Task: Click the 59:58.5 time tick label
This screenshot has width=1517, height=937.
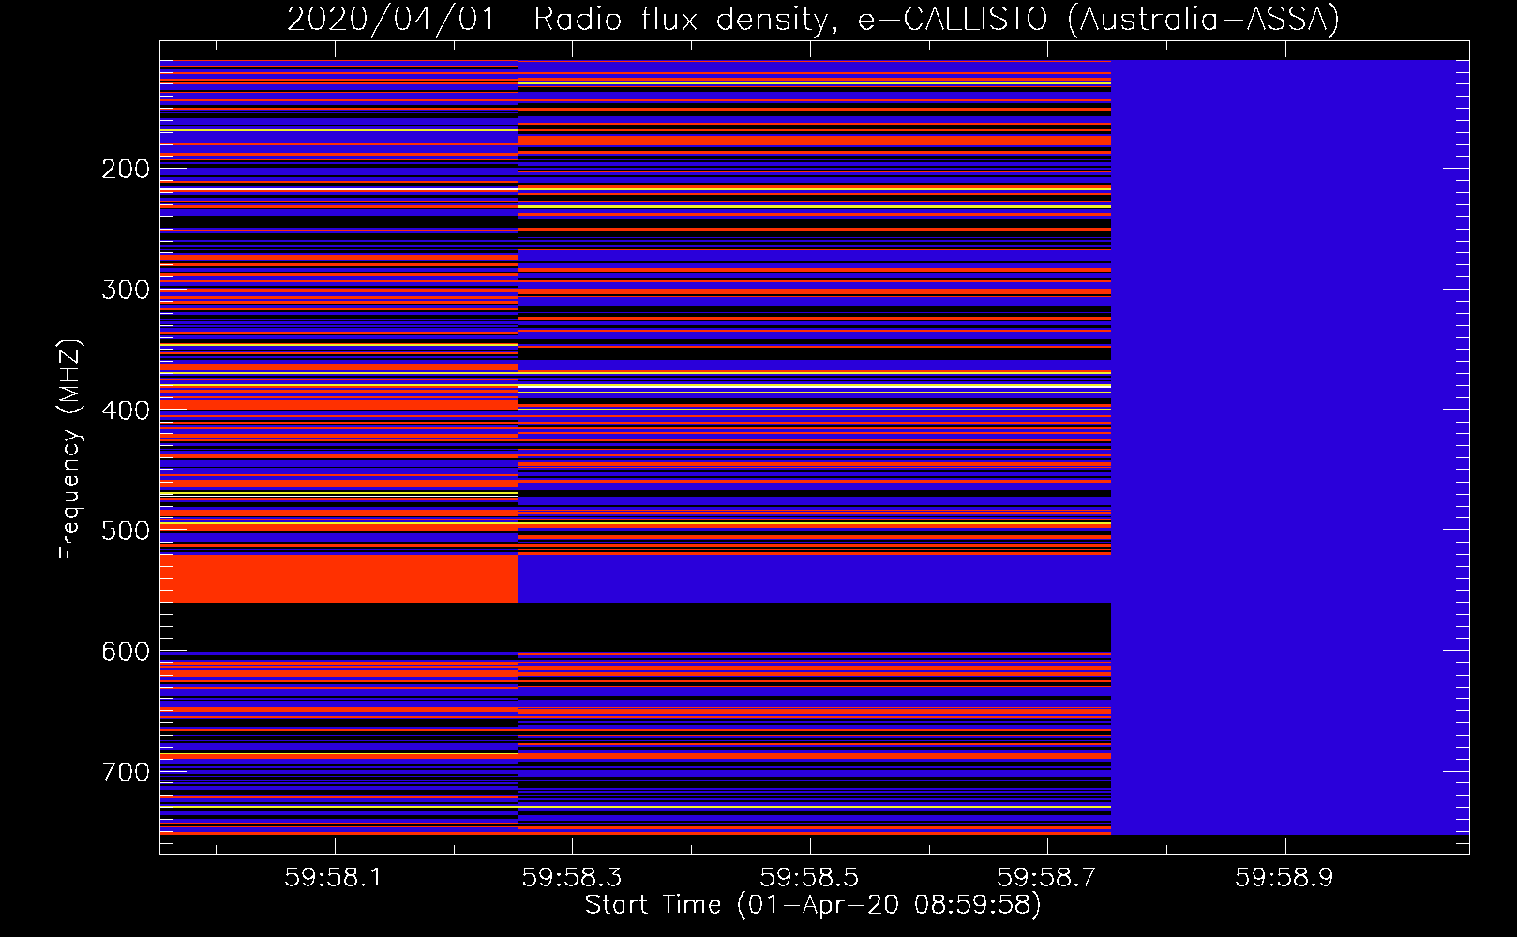Action: [x=809, y=878]
